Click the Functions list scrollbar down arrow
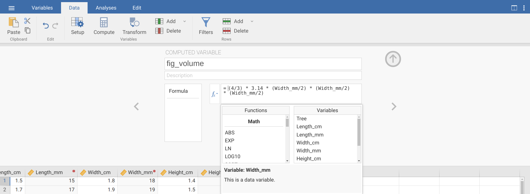Image resolution: width=530 pixels, height=194 pixels. (287, 161)
